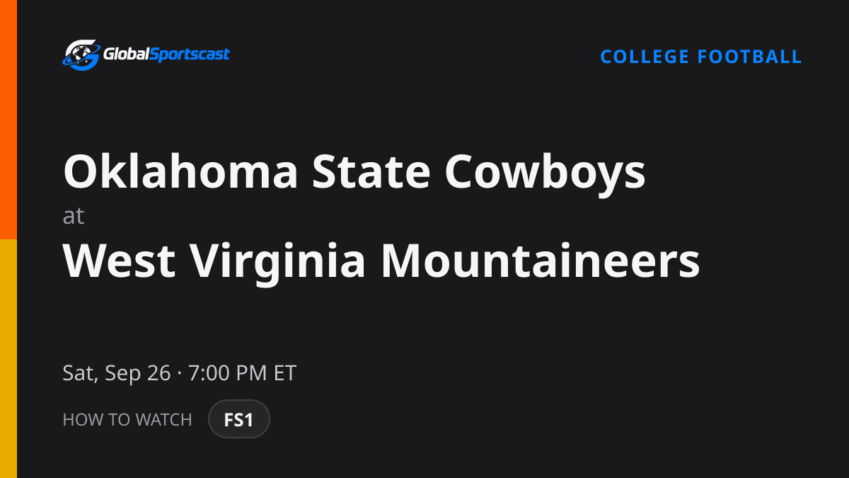Click the orange team color stripe
The height and width of the screenshot is (478, 849).
pos(8,120)
